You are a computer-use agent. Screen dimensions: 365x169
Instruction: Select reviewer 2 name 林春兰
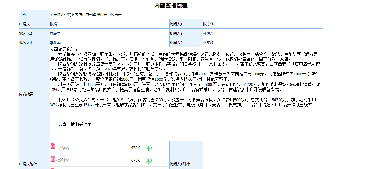click(x=55, y=34)
